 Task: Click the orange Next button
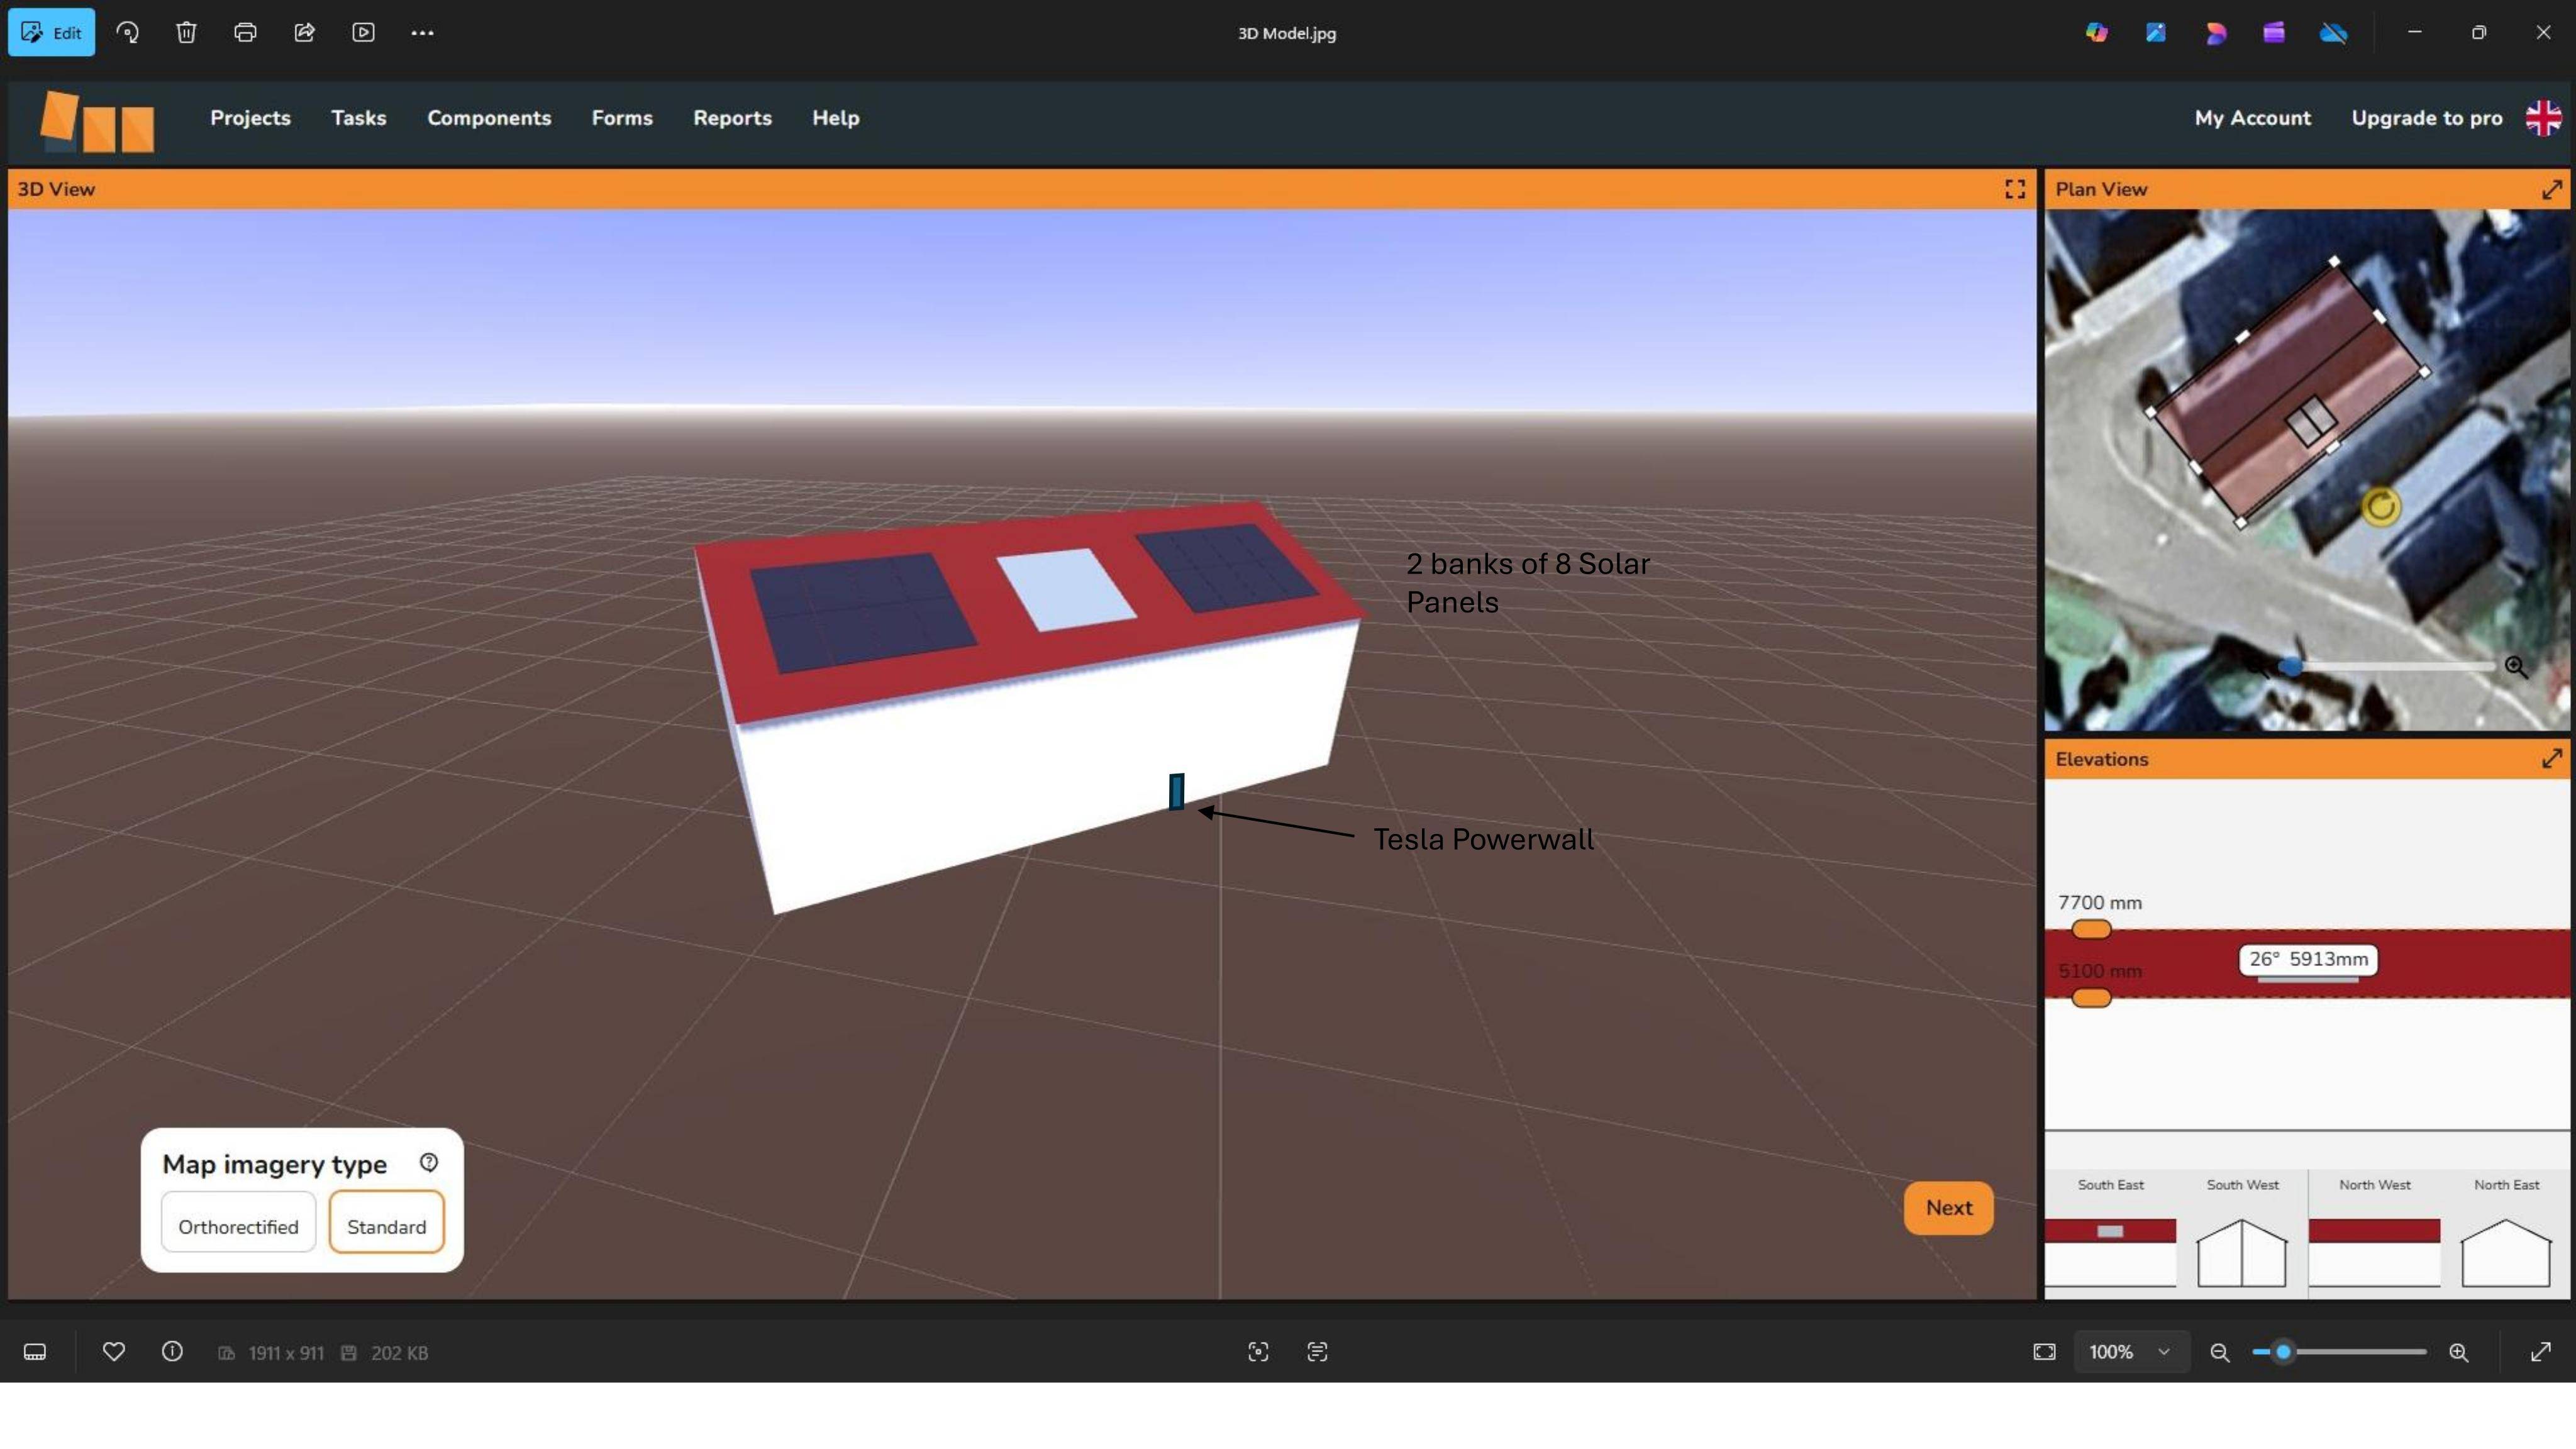[1949, 1208]
